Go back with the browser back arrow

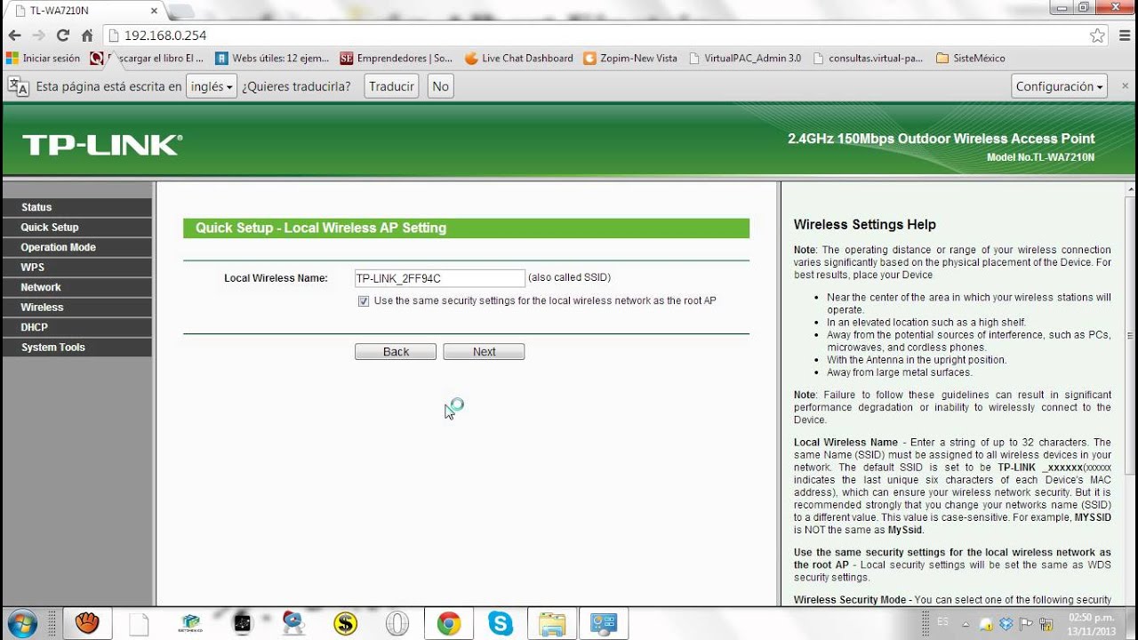coord(14,36)
